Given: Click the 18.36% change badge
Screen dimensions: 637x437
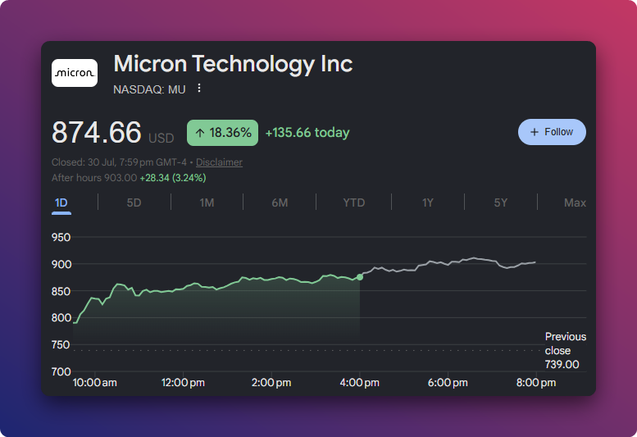Looking at the screenshot, I should click(222, 133).
